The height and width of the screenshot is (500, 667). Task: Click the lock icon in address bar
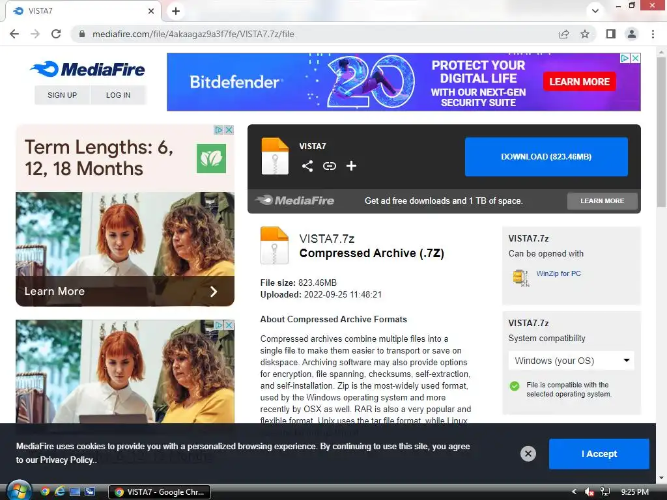click(x=82, y=34)
